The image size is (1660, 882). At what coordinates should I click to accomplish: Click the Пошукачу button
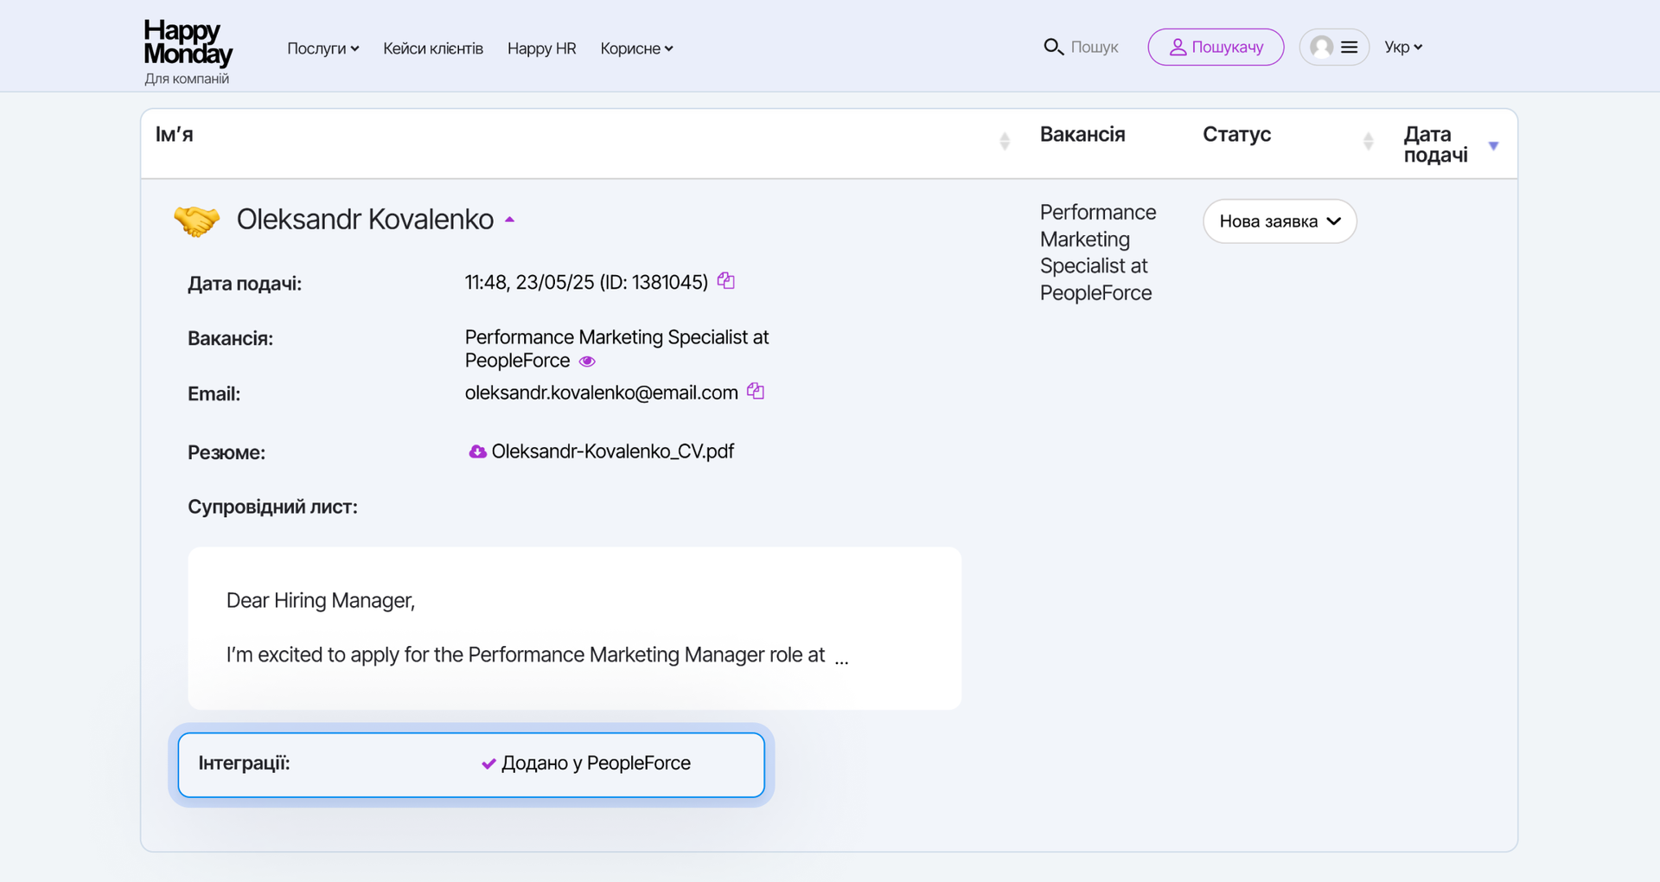point(1216,47)
